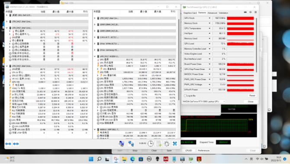The image size is (290, 164).
Task: Open weather widget on taskbar
Action: point(9,159)
